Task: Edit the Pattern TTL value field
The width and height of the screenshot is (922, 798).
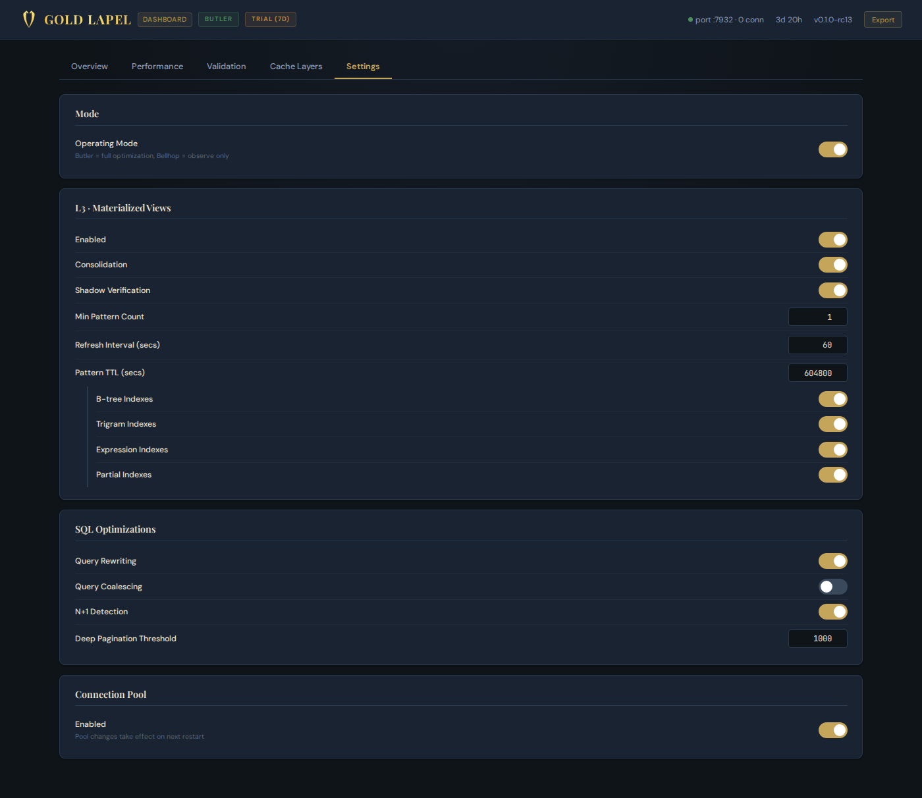Action: click(x=817, y=373)
